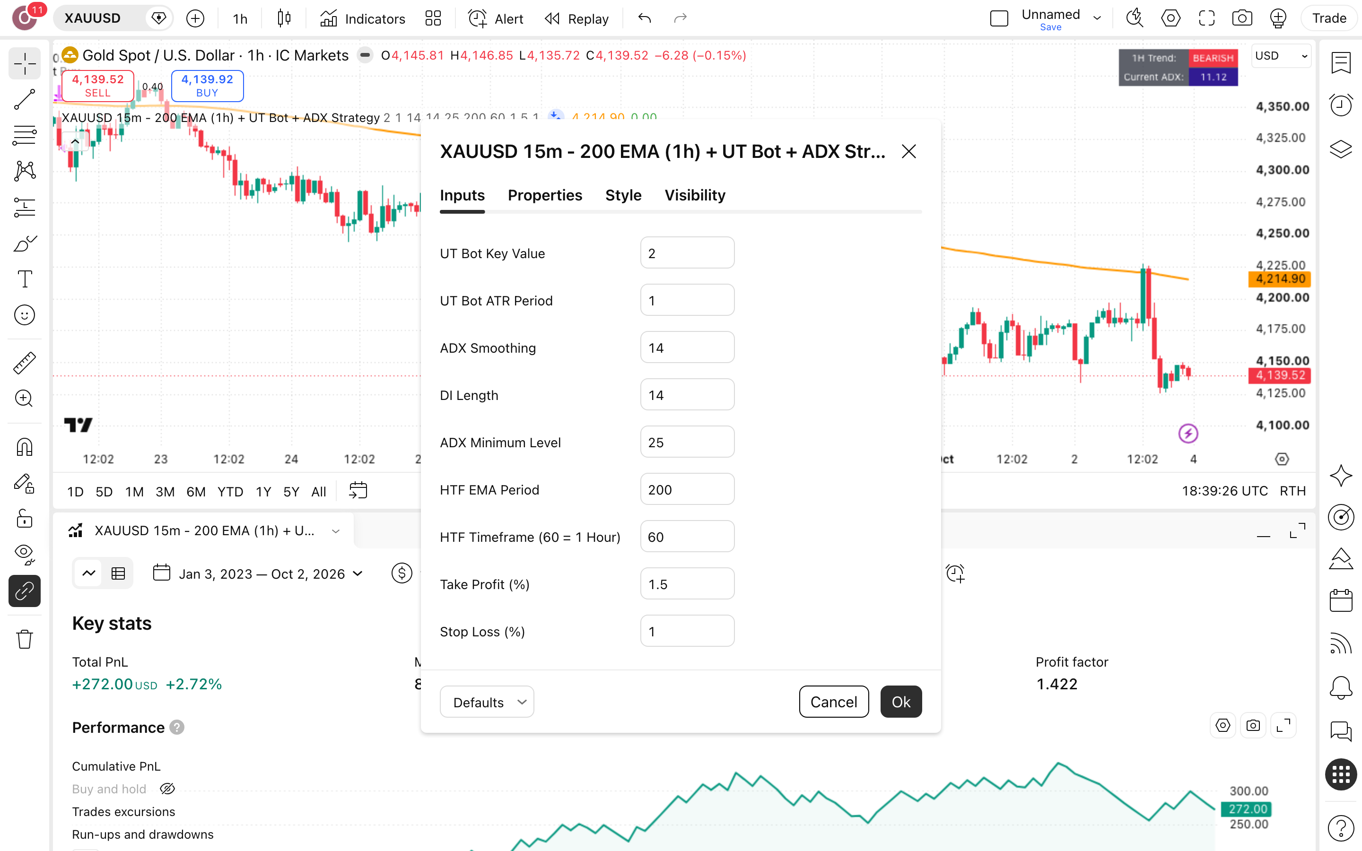1362x851 pixels.
Task: Toggle Buy and hold visibility eye
Action: [167, 789]
